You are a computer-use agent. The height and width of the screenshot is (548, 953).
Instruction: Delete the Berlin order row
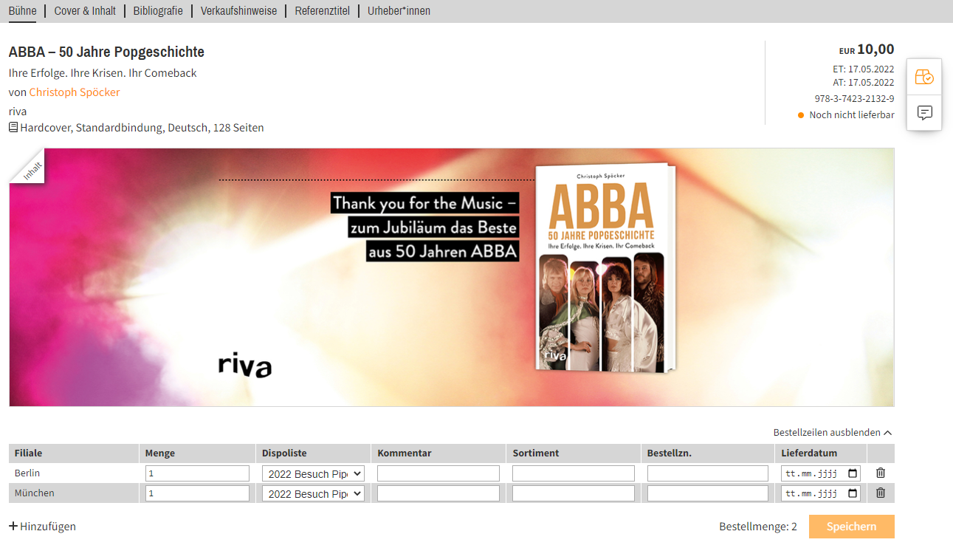(x=881, y=473)
